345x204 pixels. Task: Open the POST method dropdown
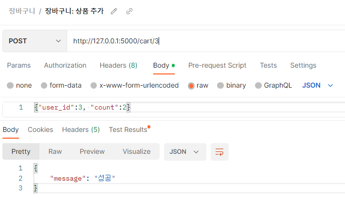tap(35, 41)
